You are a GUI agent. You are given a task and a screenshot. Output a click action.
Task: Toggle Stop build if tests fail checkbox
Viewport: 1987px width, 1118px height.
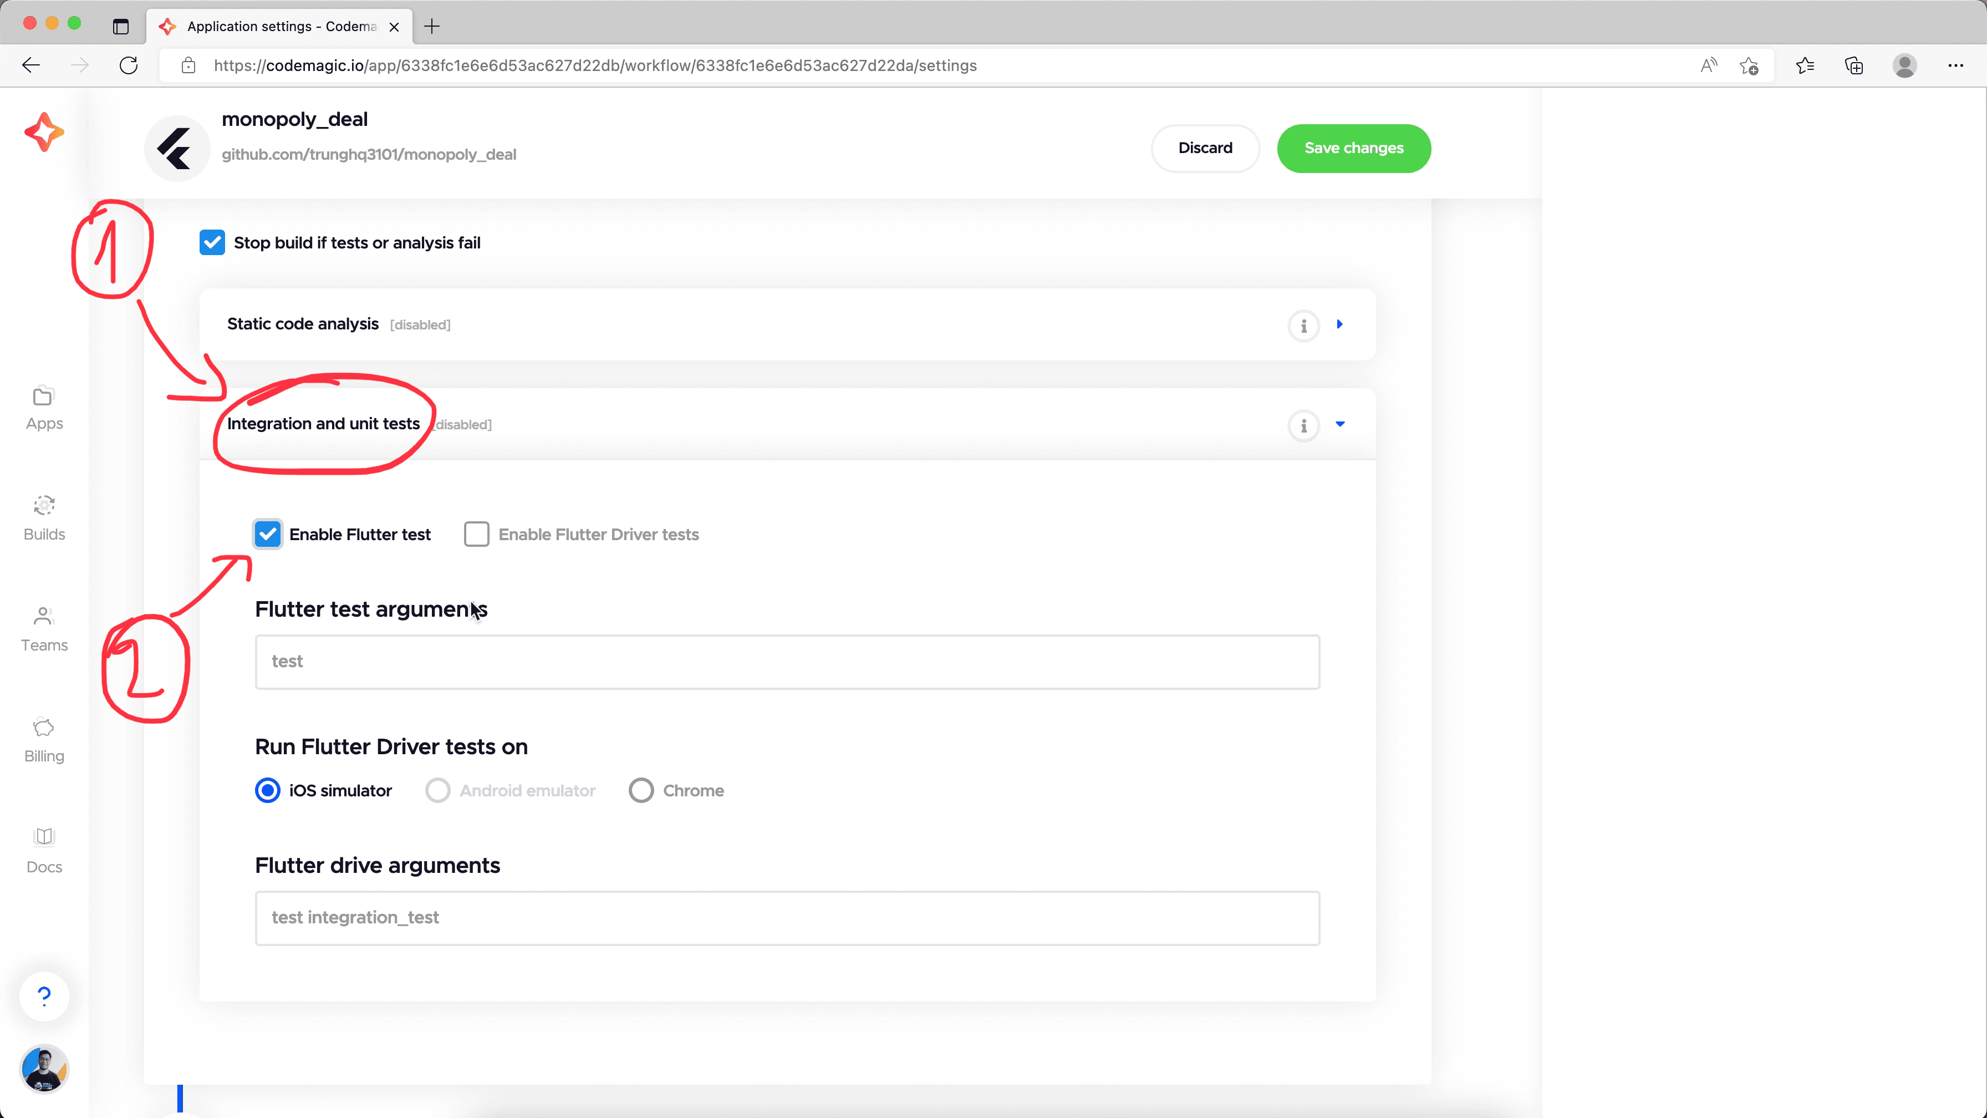pyautogui.click(x=212, y=242)
